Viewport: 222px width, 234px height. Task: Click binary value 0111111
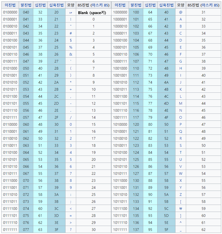(x=10, y=230)
